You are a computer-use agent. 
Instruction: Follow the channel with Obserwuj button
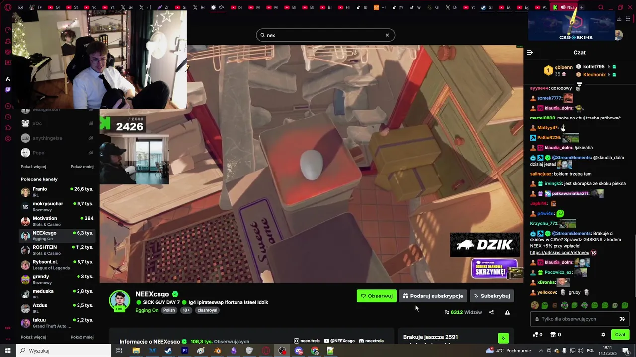(x=377, y=296)
